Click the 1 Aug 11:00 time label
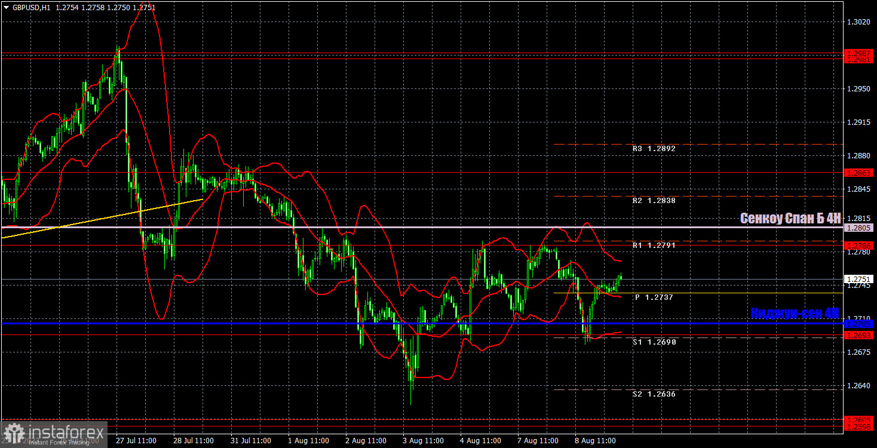Viewport: 877px width, 448px height. coord(309,441)
